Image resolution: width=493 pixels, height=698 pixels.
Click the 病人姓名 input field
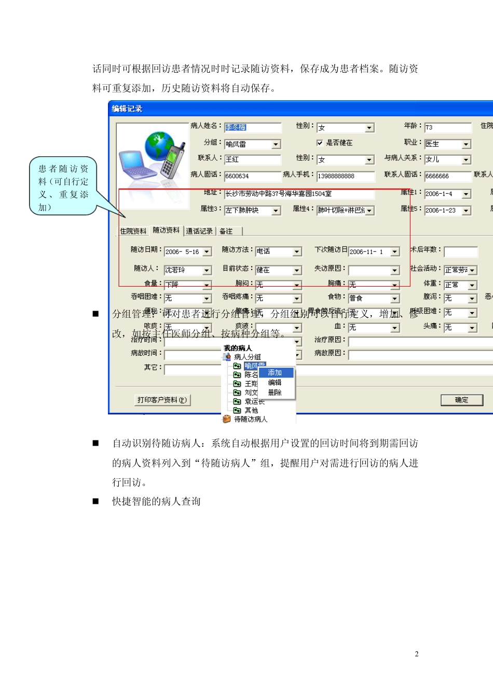(253, 127)
